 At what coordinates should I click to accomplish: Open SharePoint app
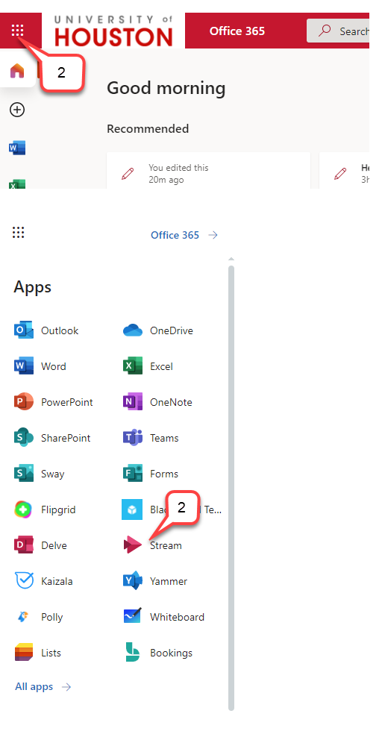coord(52,438)
